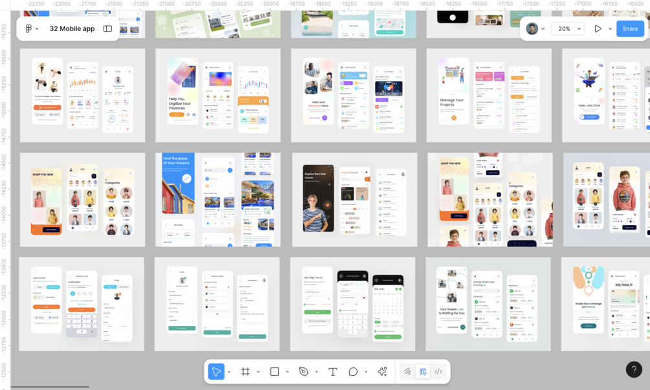Select the Explore Your New Course dark frame

[354, 200]
